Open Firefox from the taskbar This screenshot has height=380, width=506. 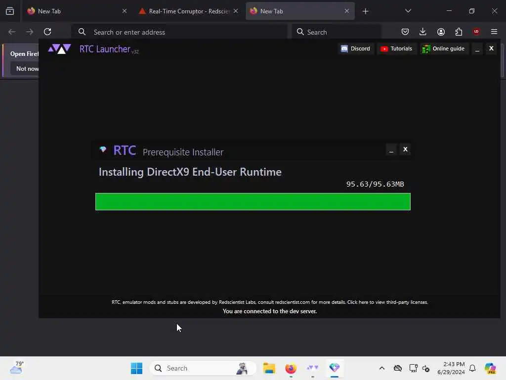[x=291, y=368]
